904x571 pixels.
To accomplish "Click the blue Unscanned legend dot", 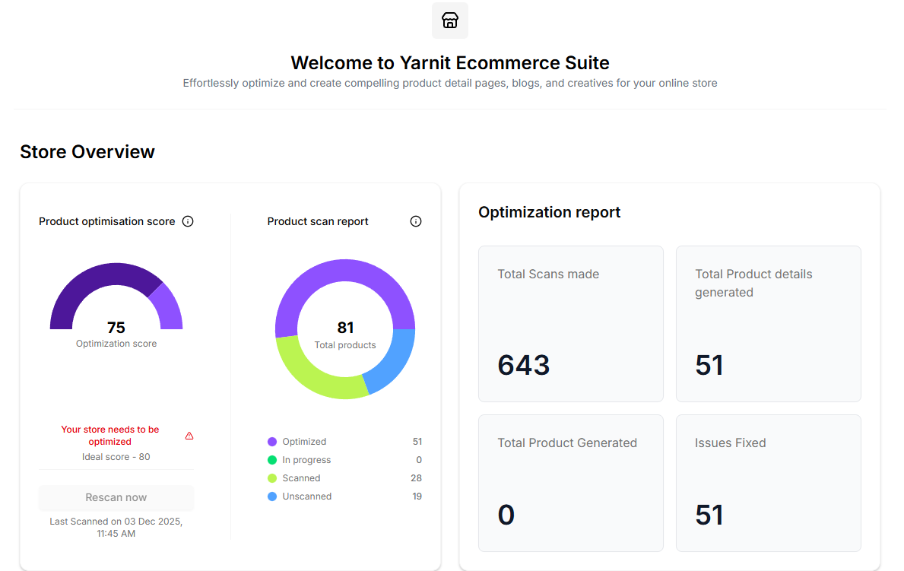I will [272, 496].
